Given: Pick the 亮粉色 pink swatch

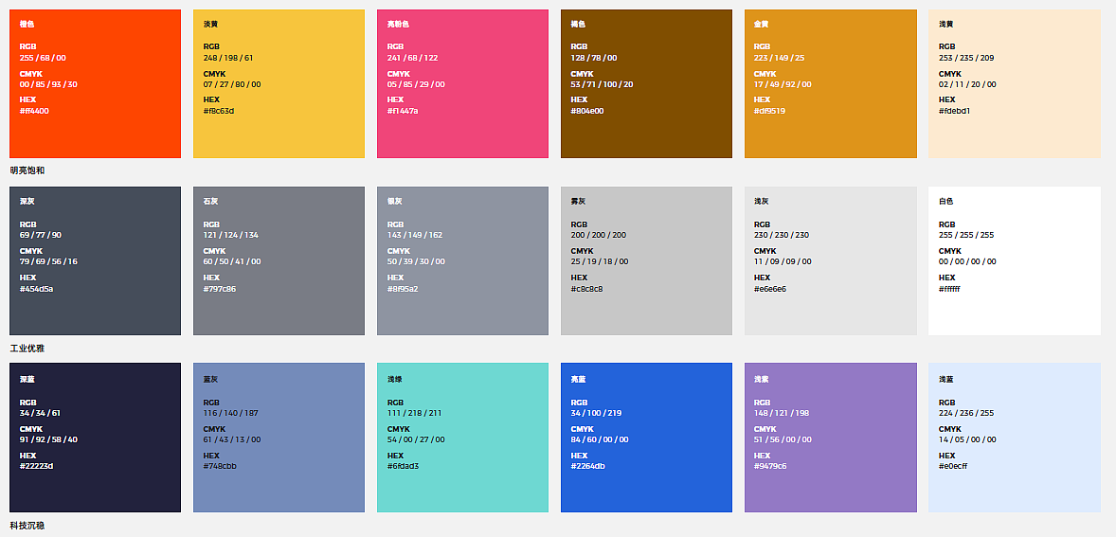Looking at the screenshot, I should point(462,84).
